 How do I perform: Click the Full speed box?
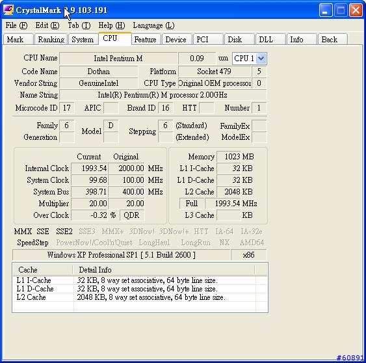pyautogui.click(x=192, y=204)
